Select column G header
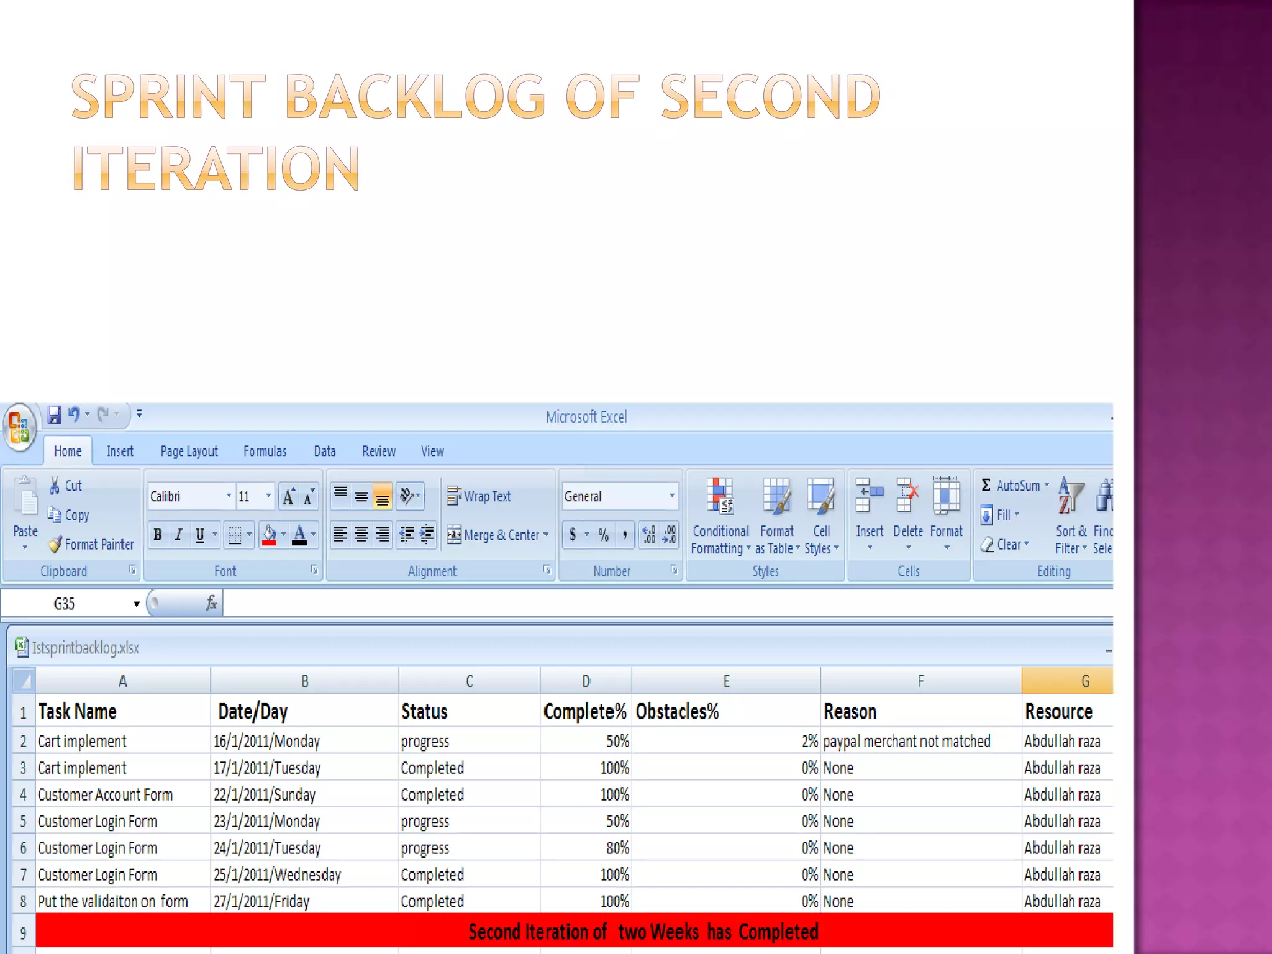This screenshot has height=954, width=1272. [x=1084, y=681]
